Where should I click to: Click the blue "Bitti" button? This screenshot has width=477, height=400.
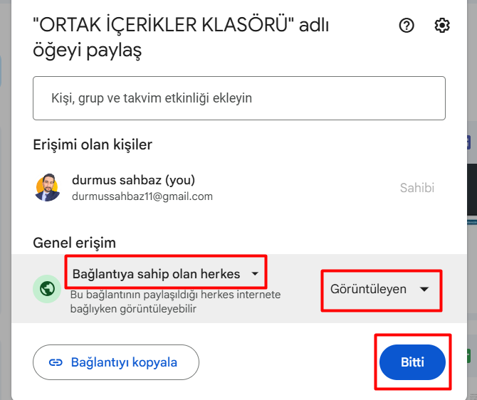point(412,362)
